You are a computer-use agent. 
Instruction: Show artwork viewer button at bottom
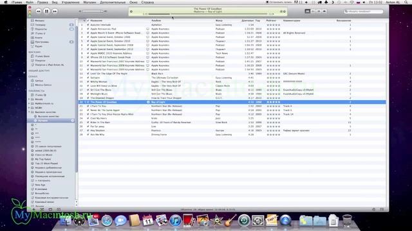(59, 210)
